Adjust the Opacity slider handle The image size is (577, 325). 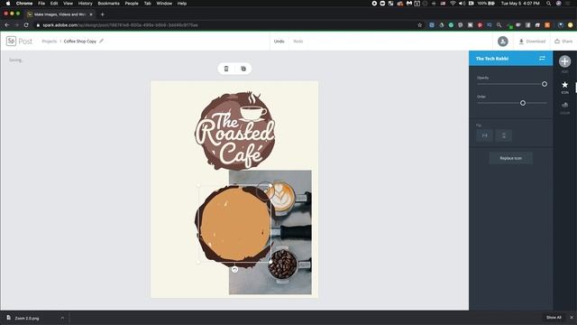click(x=545, y=84)
